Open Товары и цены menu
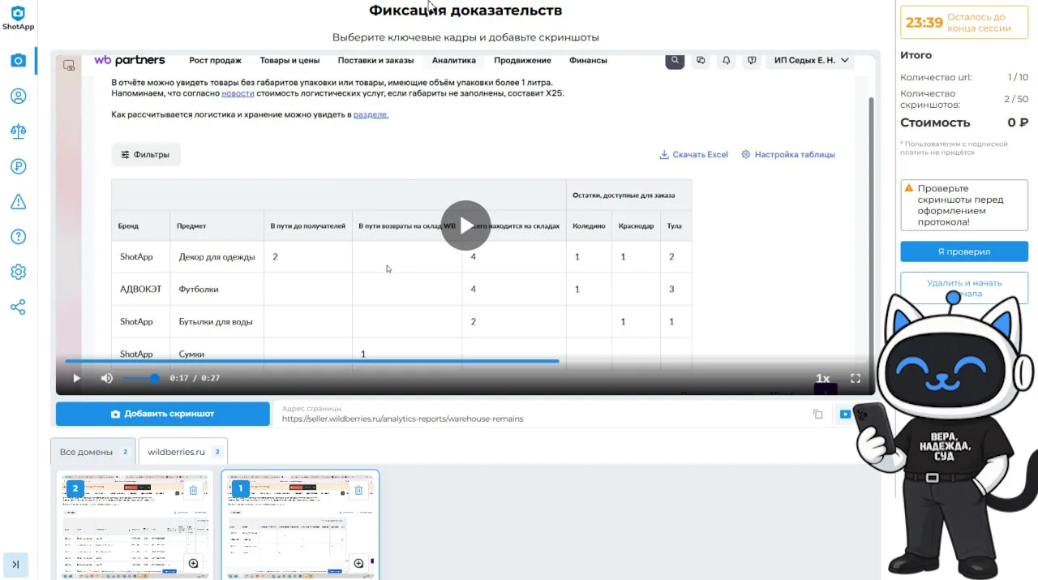 pos(290,61)
